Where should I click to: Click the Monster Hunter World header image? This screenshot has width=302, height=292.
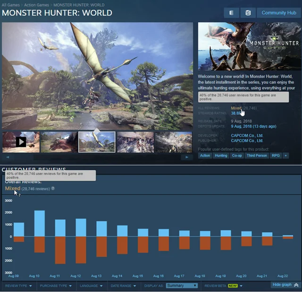tap(250, 46)
